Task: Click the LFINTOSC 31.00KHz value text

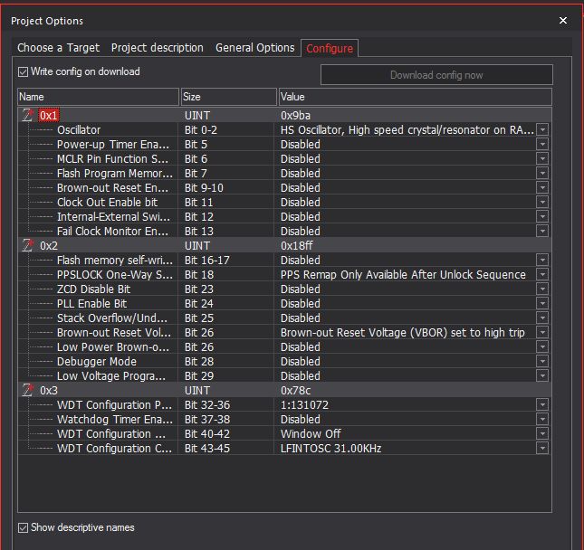Action: [330, 449]
